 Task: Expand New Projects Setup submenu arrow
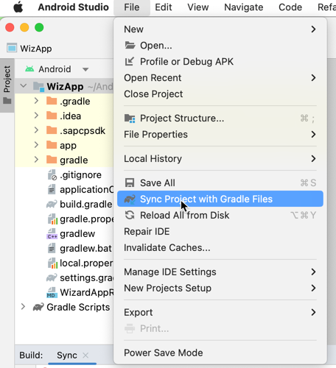click(x=313, y=288)
